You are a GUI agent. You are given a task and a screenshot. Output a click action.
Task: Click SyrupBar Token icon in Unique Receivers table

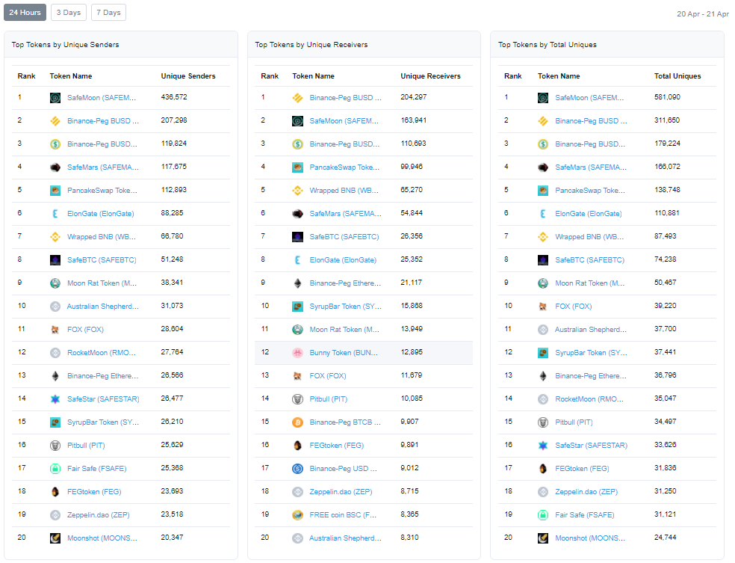(x=297, y=307)
